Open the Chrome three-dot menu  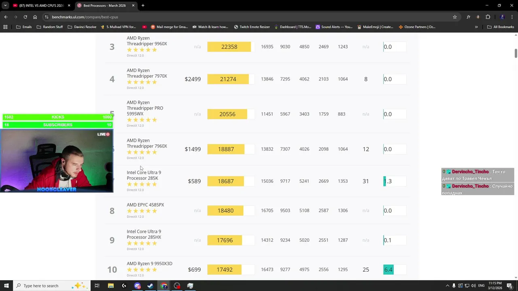[x=512, y=17]
